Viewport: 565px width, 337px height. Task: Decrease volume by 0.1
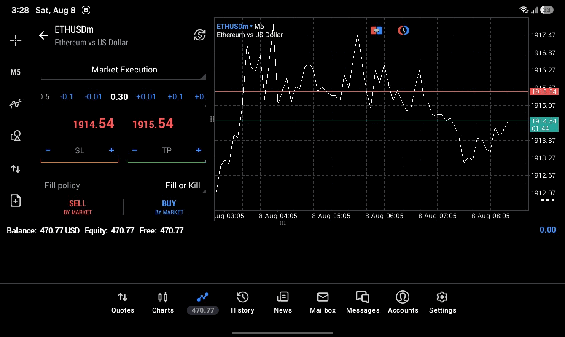[x=67, y=97]
